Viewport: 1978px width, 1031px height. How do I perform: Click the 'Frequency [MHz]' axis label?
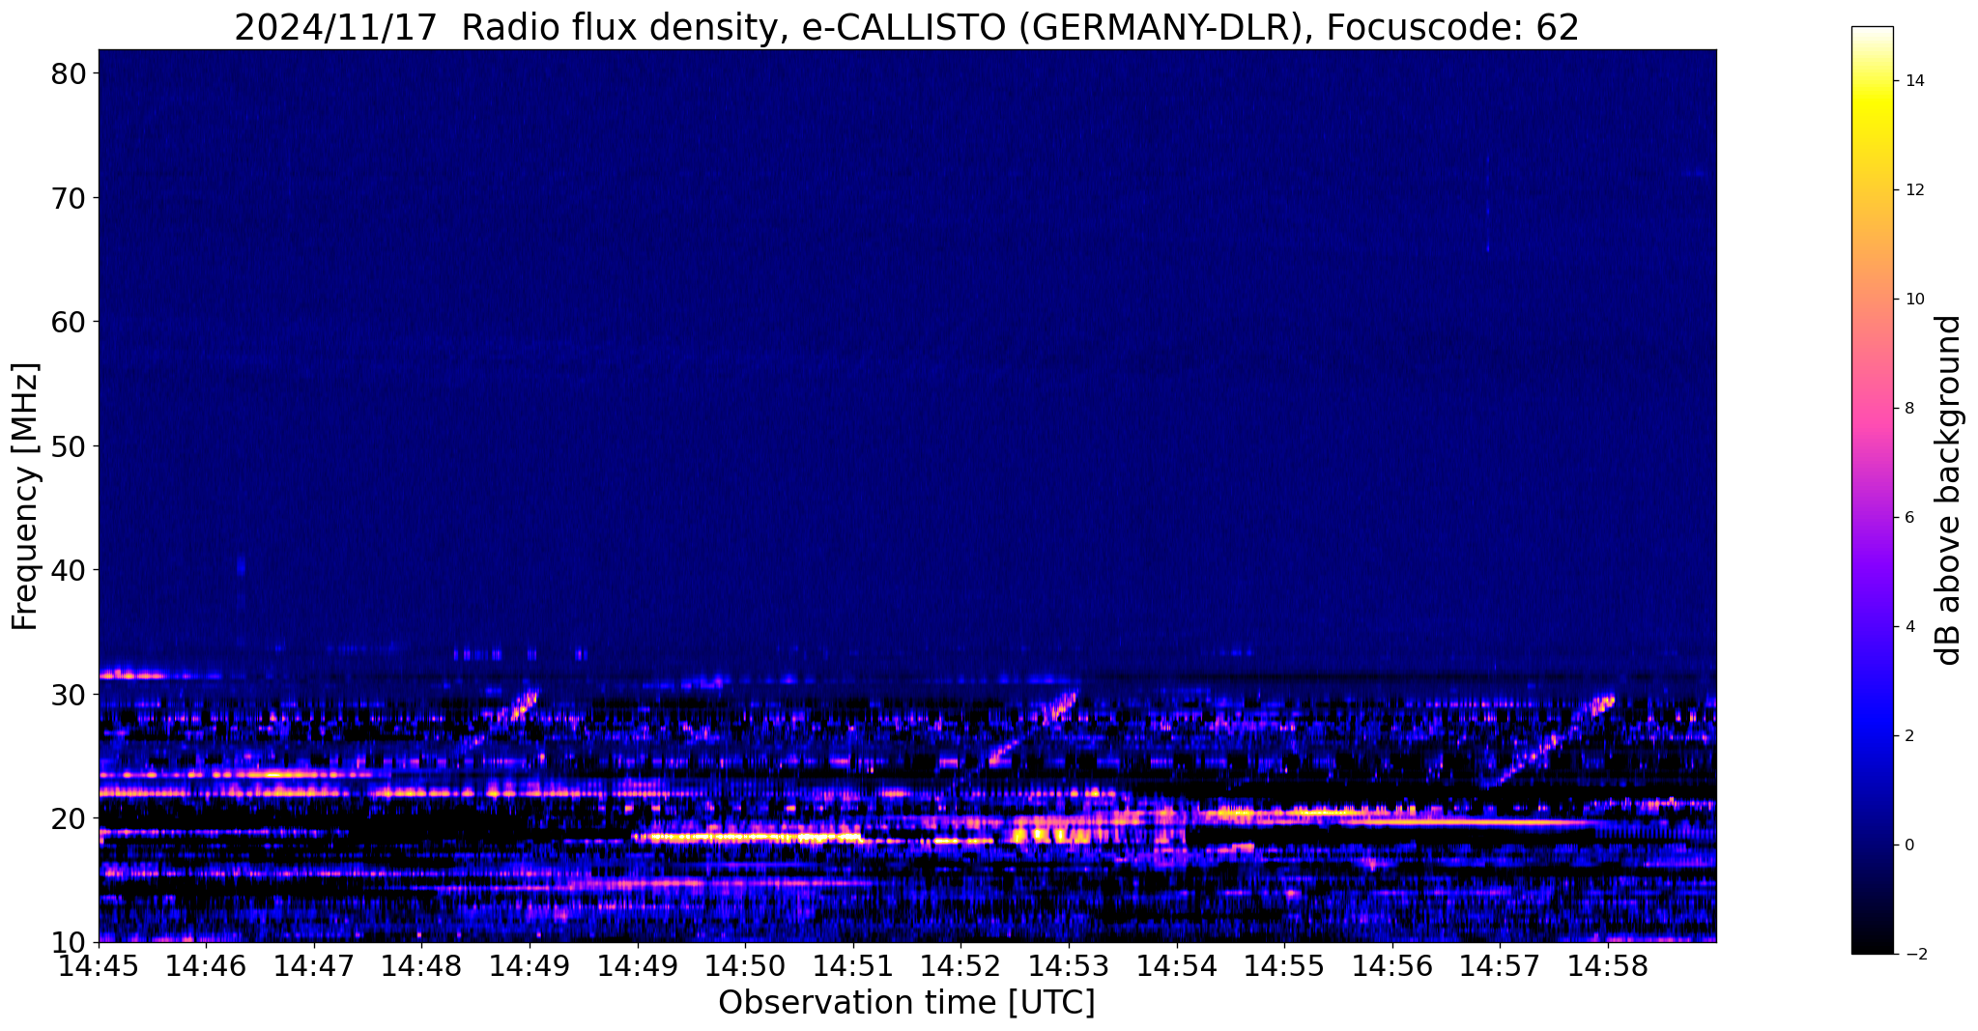[x=25, y=496]
